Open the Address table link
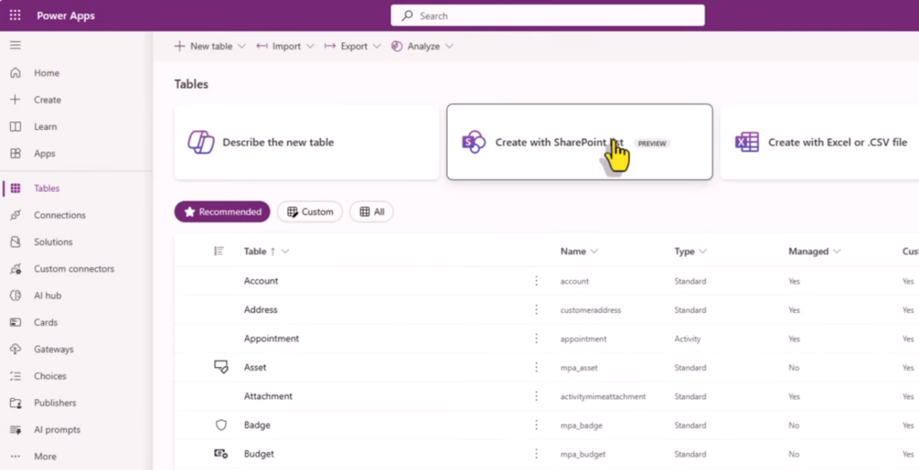This screenshot has height=470, width=919. 261,309
